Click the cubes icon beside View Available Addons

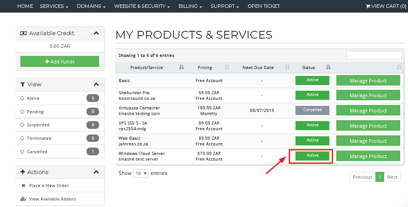click(x=23, y=199)
